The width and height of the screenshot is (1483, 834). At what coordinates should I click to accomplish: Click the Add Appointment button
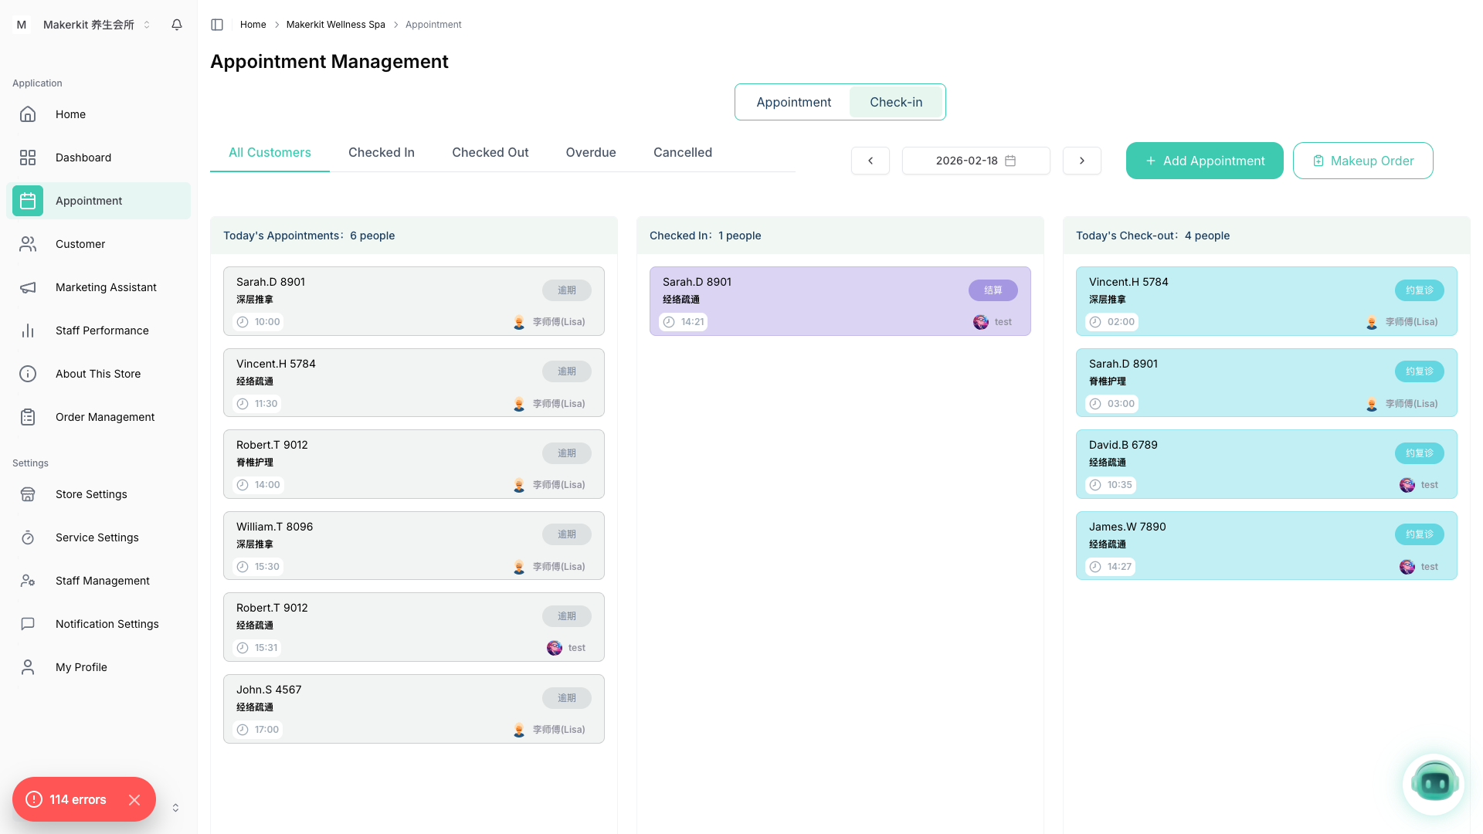pos(1204,161)
